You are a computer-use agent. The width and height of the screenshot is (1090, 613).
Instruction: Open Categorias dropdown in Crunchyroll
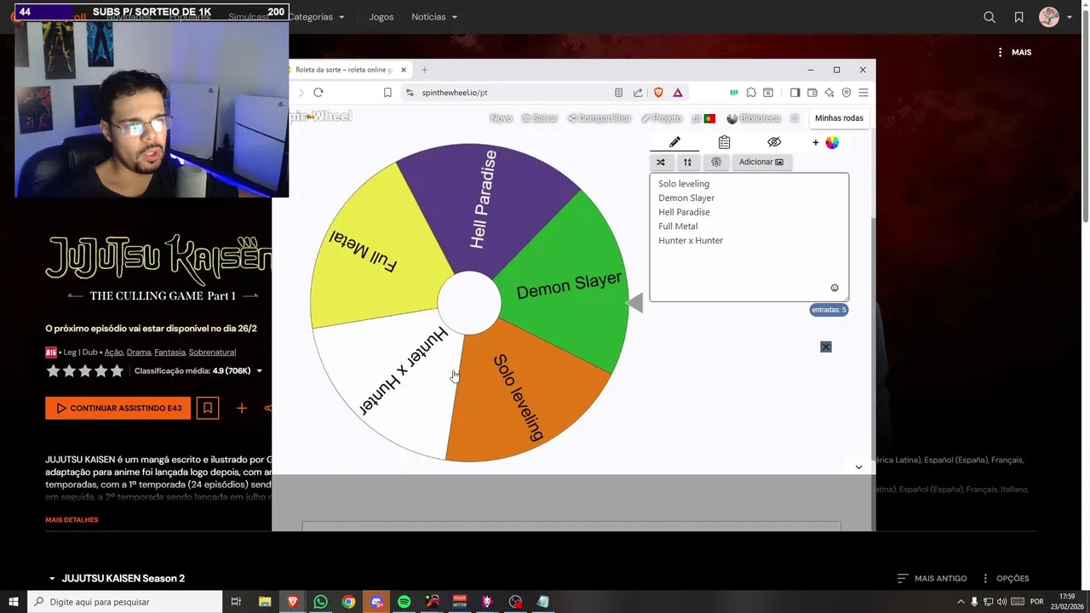pyautogui.click(x=315, y=17)
